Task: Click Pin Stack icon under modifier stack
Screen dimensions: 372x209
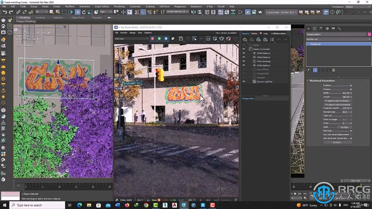Action: pyautogui.click(x=309, y=70)
